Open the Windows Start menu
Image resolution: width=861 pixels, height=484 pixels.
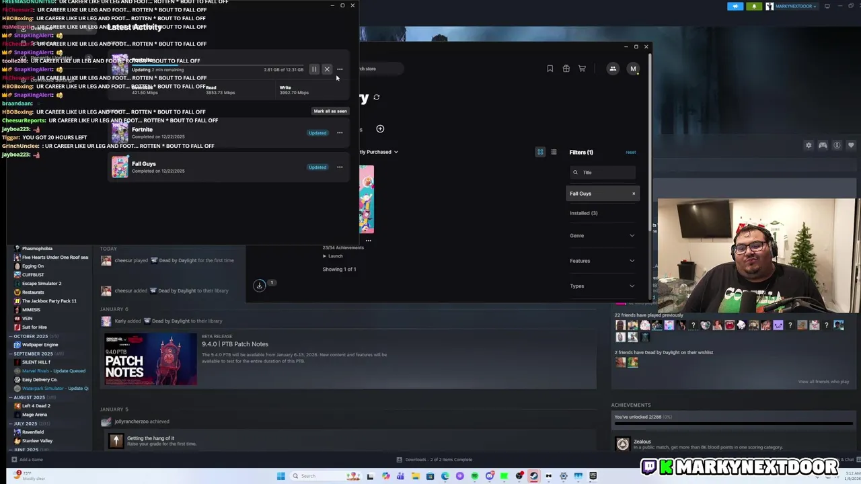point(280,476)
